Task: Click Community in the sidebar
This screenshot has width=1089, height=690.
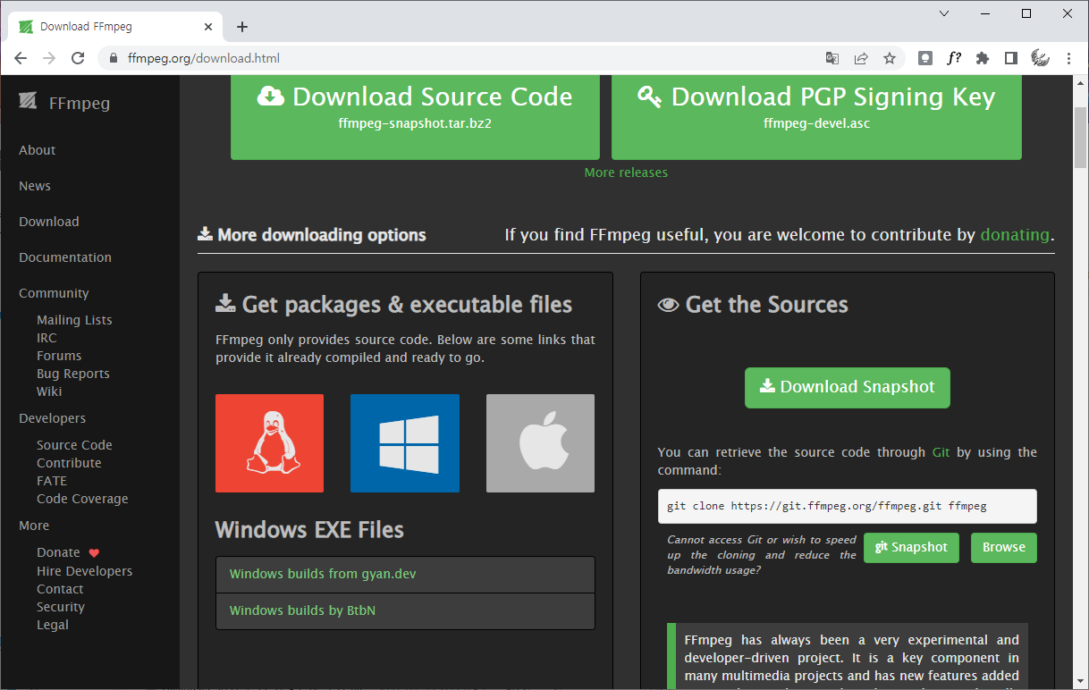Action: coord(54,293)
